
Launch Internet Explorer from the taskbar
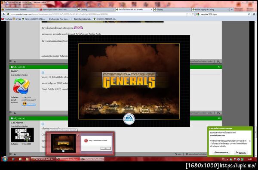[13, 159]
